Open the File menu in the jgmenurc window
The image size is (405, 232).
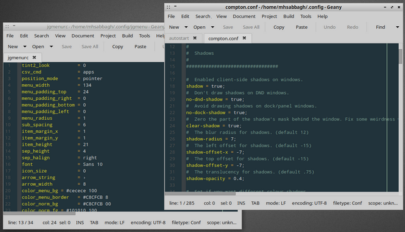[x=10, y=36]
